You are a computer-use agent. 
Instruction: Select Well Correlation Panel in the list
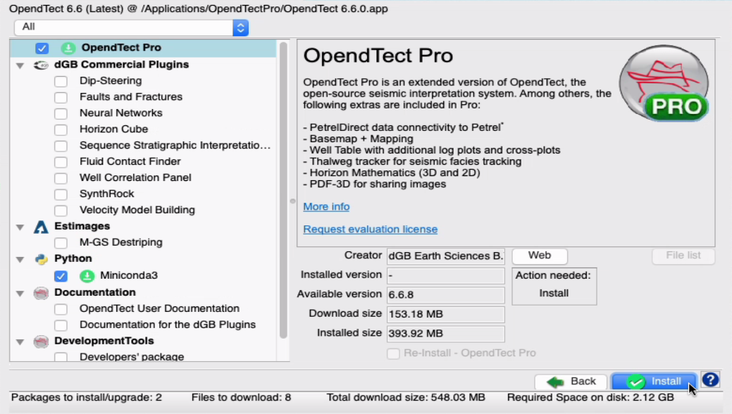pos(135,177)
